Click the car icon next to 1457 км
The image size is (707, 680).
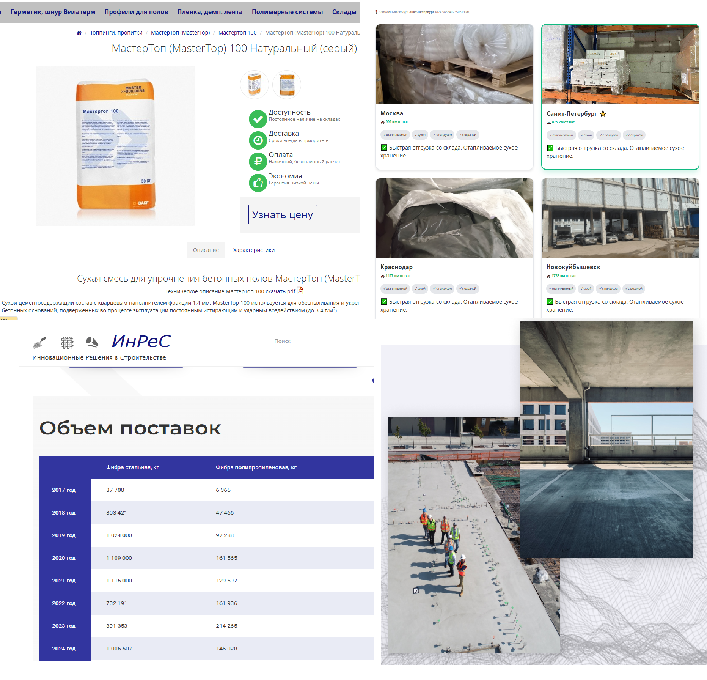click(382, 276)
